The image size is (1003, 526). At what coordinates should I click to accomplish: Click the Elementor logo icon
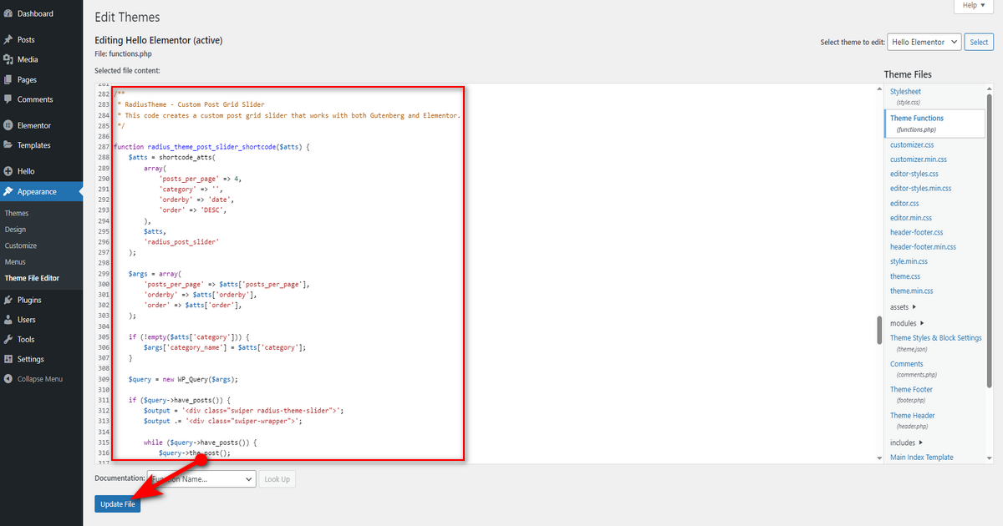[8, 125]
